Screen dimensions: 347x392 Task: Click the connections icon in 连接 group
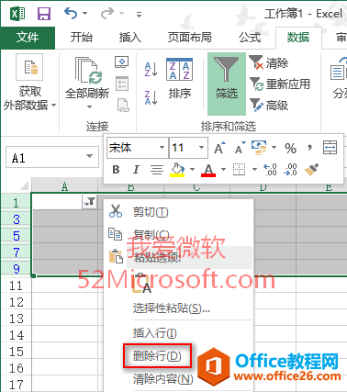point(122,62)
